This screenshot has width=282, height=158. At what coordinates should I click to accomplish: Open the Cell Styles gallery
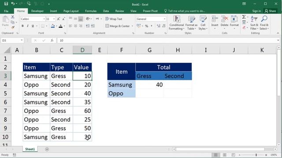pos(203,23)
